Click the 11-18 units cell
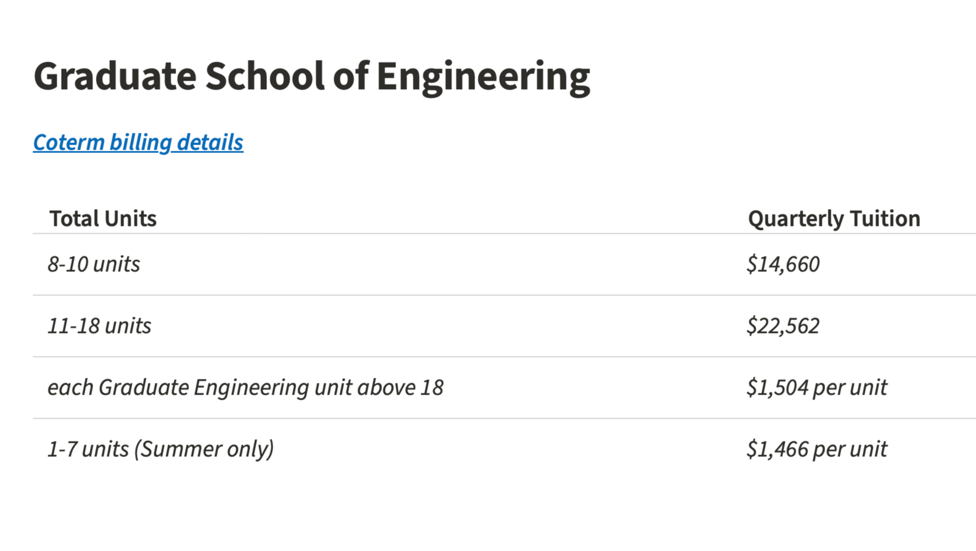Image resolution: width=976 pixels, height=551 pixels. coord(99,326)
